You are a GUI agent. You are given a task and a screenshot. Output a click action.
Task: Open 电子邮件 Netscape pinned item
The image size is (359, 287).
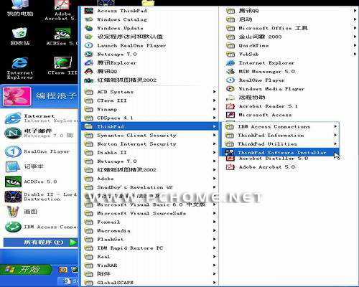click(x=40, y=133)
